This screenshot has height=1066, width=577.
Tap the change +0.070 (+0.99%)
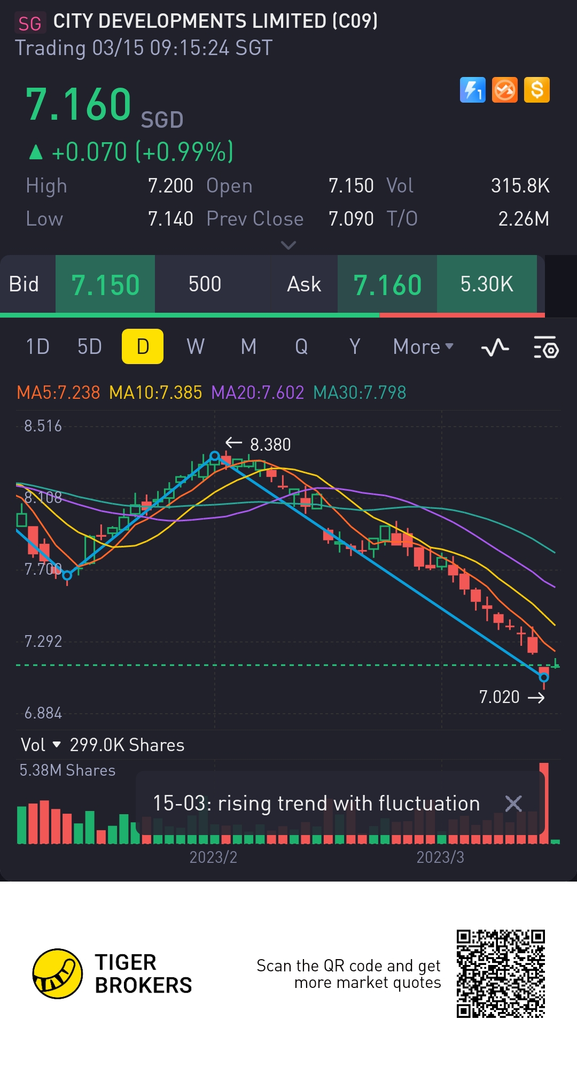131,152
